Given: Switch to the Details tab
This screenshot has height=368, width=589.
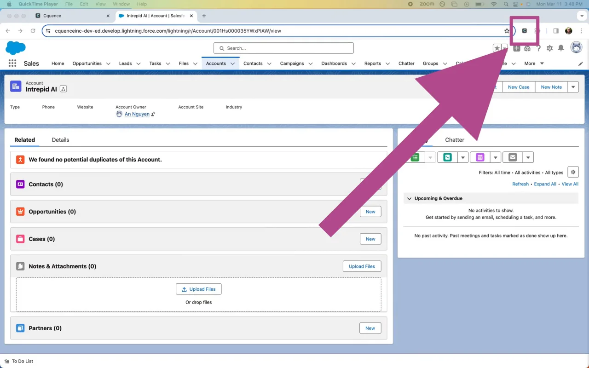Looking at the screenshot, I should pyautogui.click(x=60, y=140).
